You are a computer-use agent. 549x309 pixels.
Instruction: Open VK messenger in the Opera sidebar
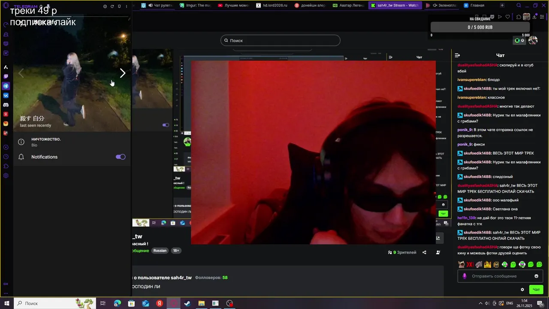click(x=6, y=95)
